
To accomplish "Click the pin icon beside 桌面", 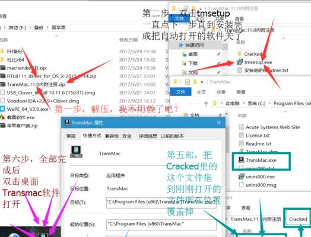I will (218, 54).
